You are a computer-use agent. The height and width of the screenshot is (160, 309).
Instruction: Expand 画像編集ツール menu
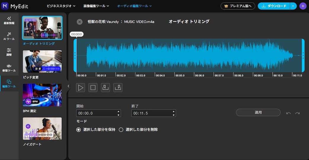tap(96, 6)
